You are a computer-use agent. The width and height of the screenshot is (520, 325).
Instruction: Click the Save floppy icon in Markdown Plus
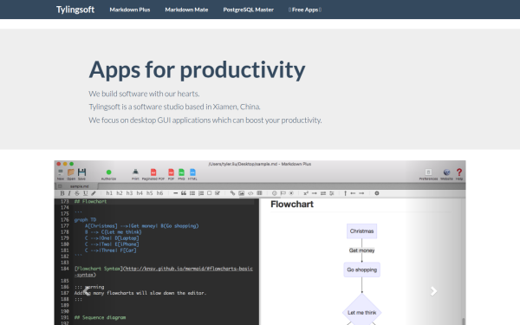[81, 173]
